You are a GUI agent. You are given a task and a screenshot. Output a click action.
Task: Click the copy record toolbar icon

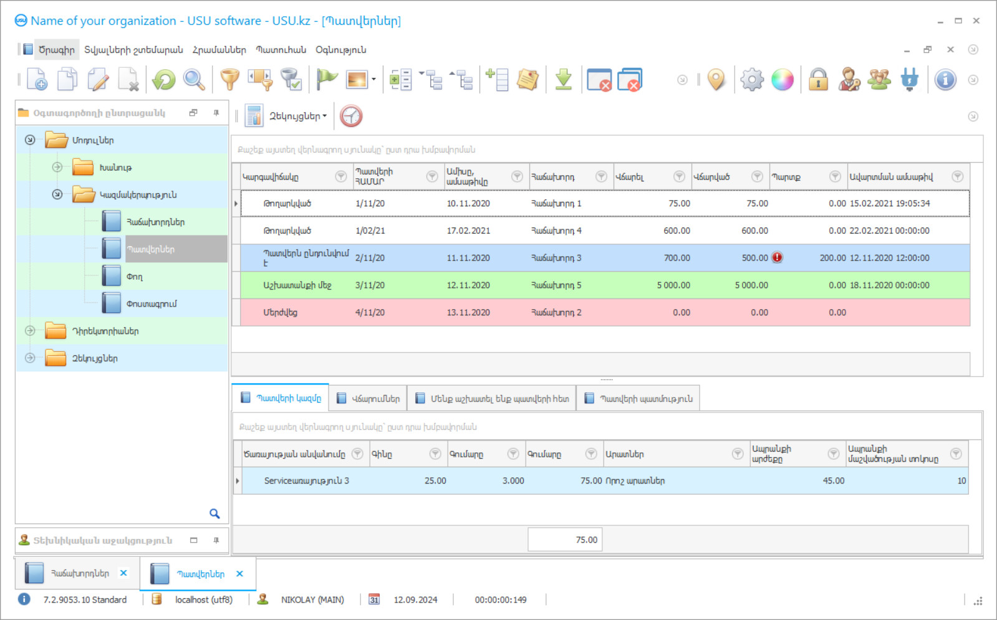click(x=67, y=80)
